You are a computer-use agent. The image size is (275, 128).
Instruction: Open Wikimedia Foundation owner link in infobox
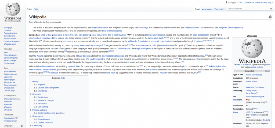click(x=255, y=87)
